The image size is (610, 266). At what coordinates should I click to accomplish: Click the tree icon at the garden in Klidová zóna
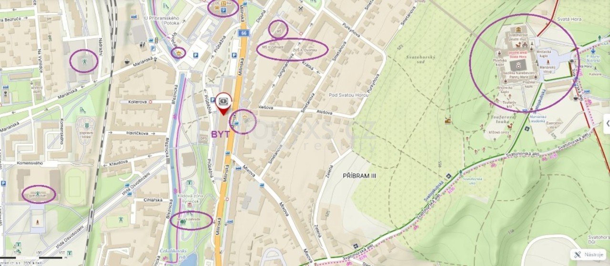click(x=183, y=220)
